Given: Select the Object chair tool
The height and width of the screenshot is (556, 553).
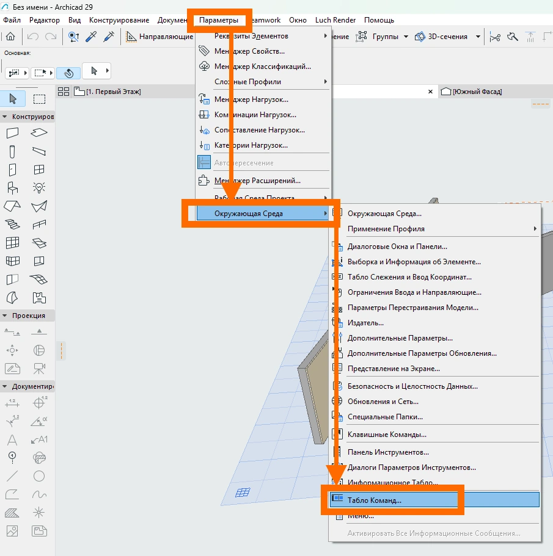Looking at the screenshot, I should 12,187.
